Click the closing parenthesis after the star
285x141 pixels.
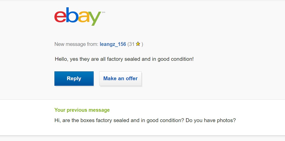coord(142,44)
